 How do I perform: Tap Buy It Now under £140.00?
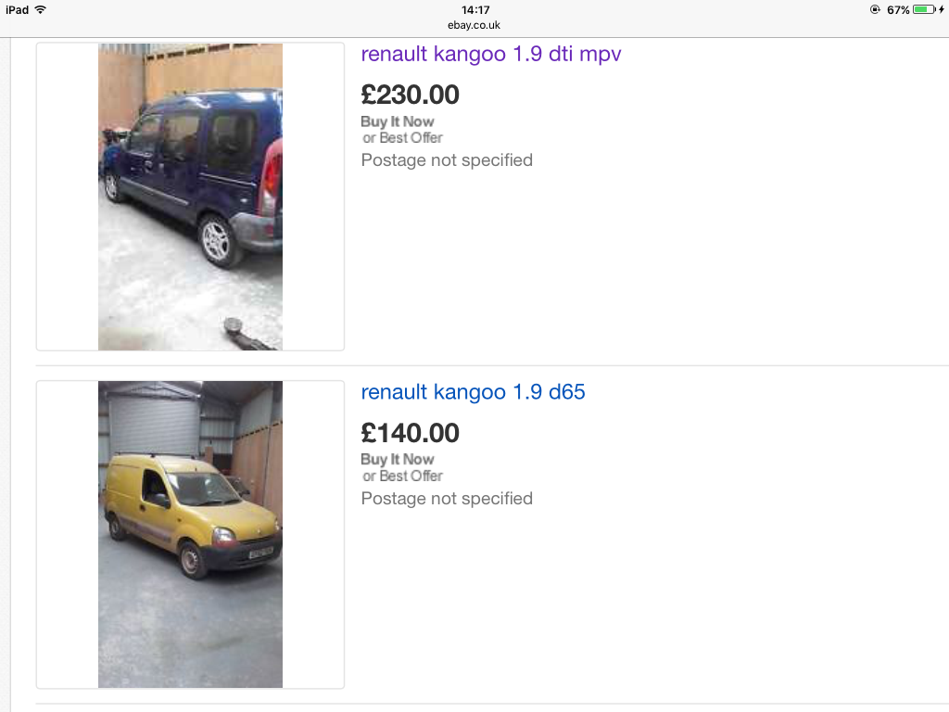point(397,460)
